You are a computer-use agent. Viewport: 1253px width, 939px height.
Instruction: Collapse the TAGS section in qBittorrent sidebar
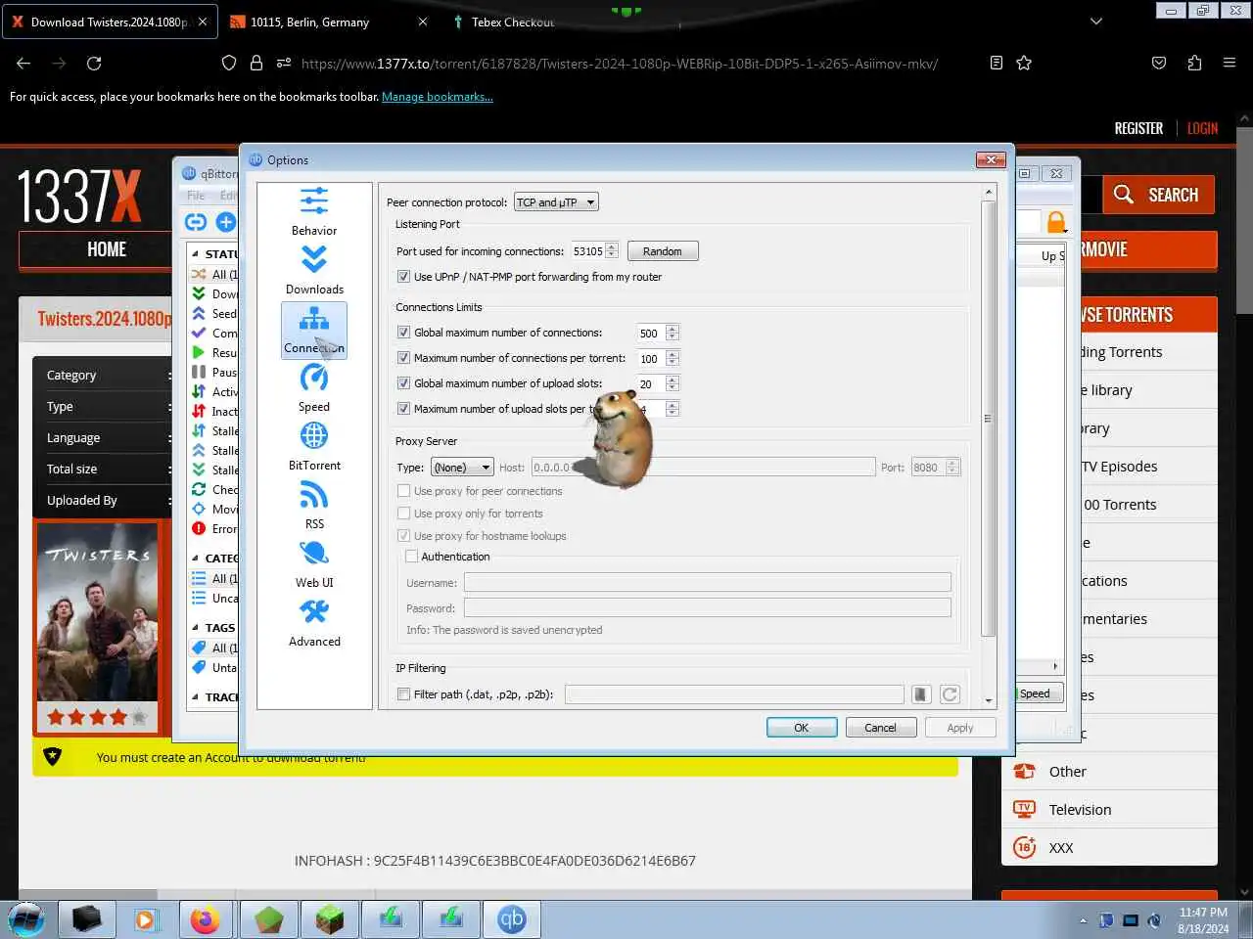click(x=195, y=628)
